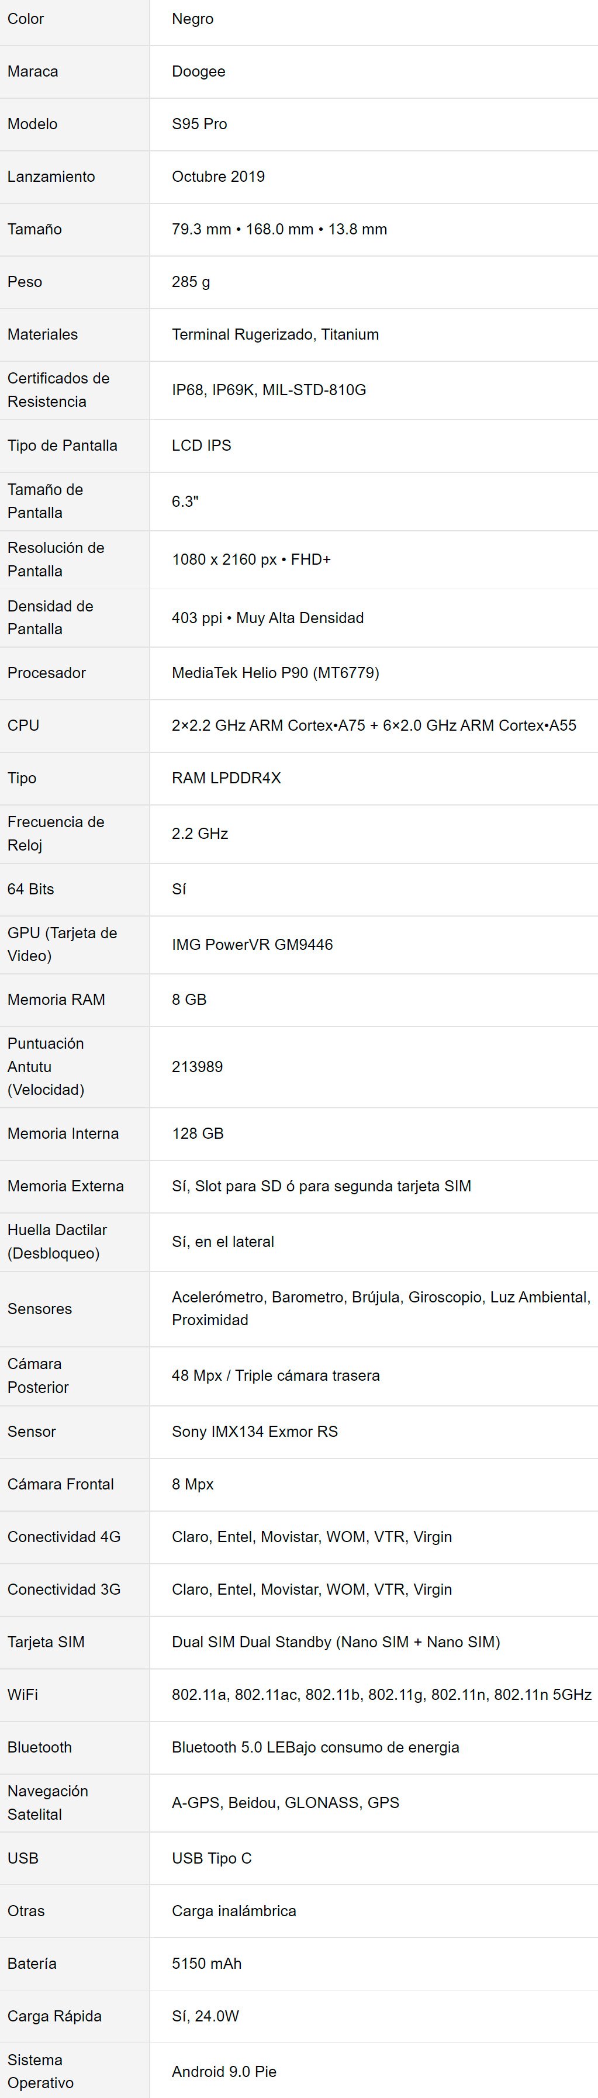
Task: Click the 285 g weight value
Action: (191, 282)
